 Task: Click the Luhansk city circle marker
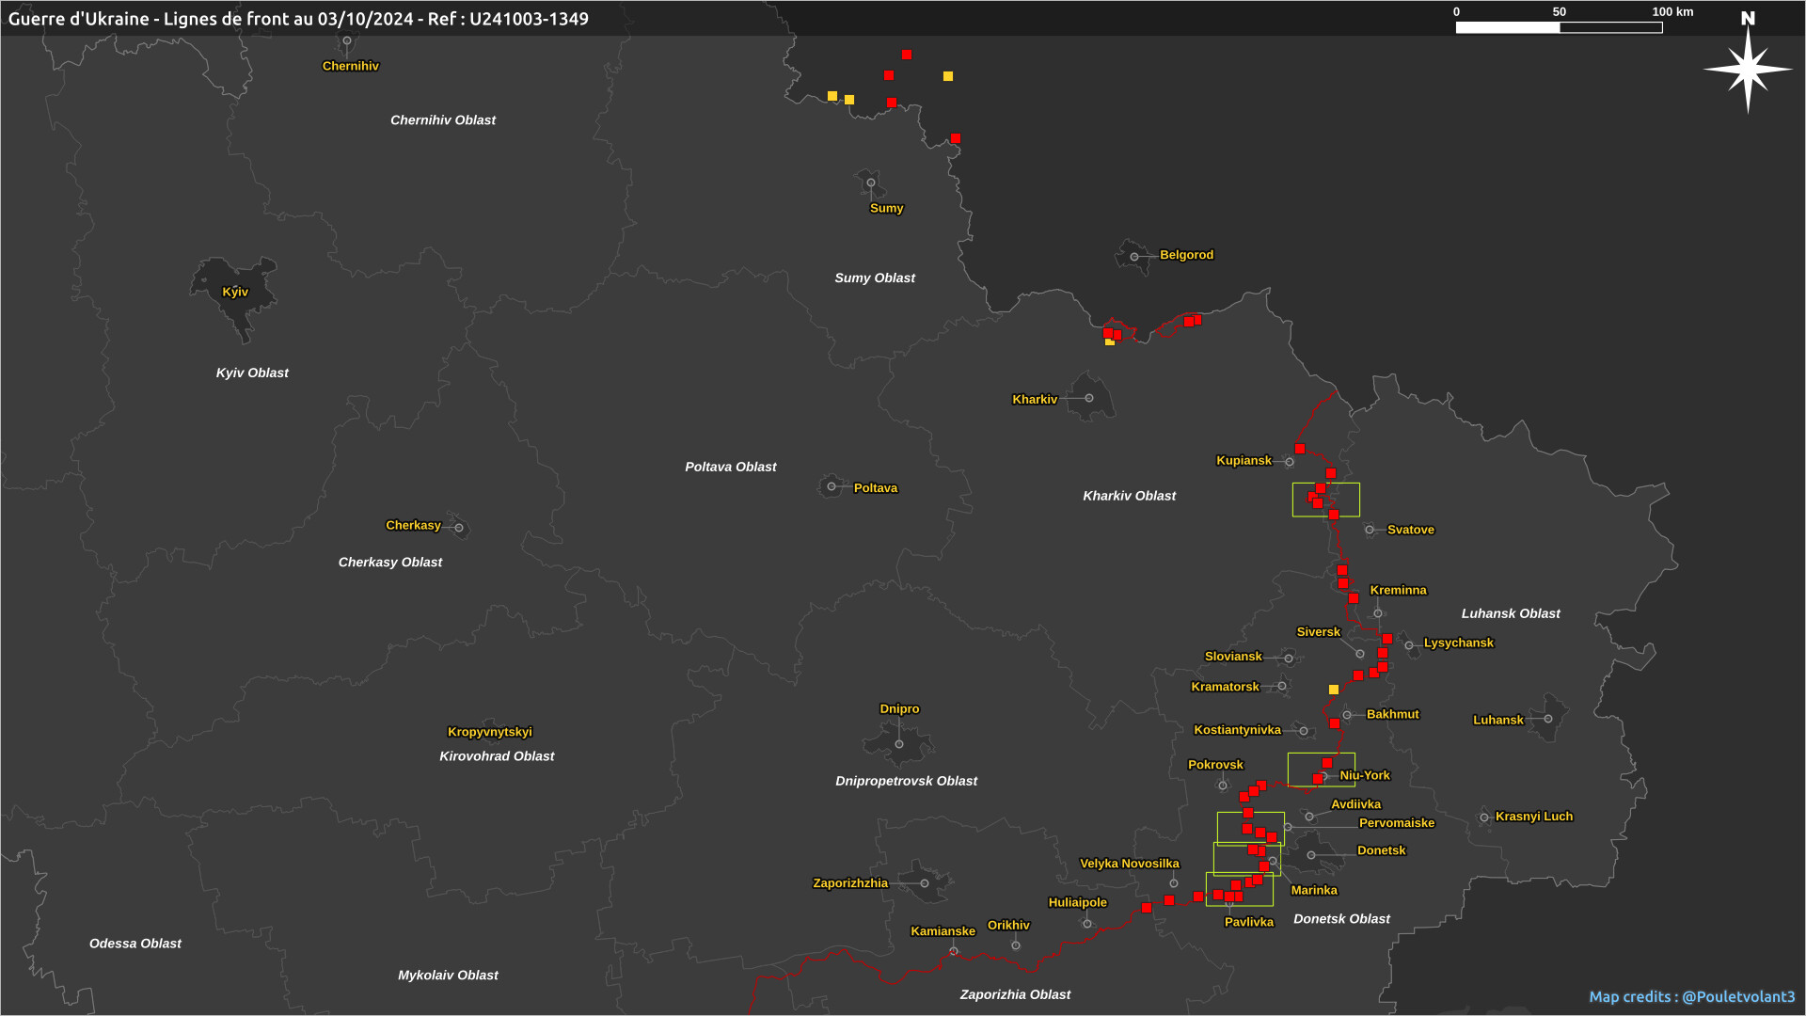click(1548, 719)
